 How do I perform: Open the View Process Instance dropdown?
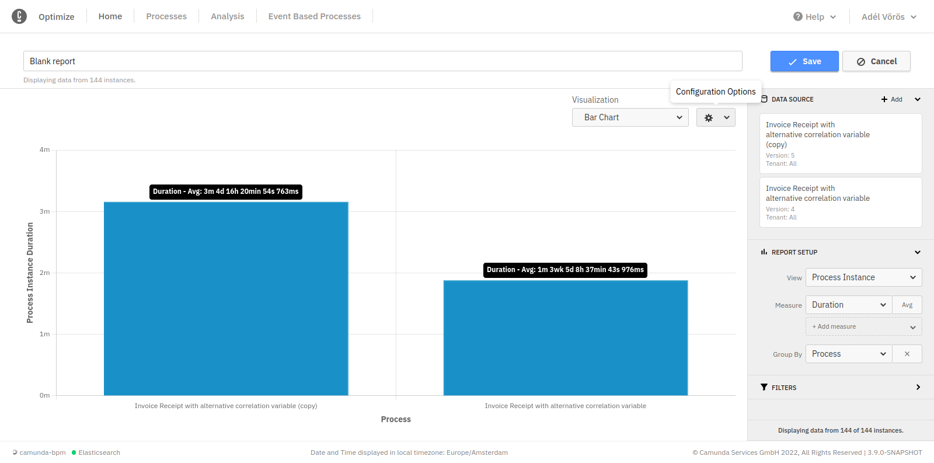click(x=863, y=277)
